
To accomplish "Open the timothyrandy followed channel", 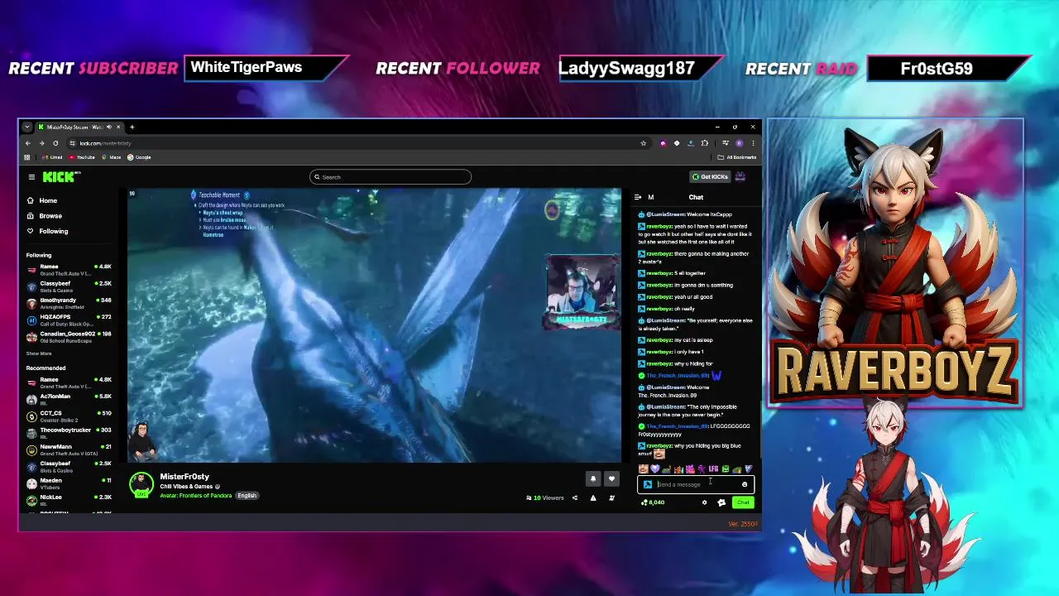I will pyautogui.click(x=69, y=303).
